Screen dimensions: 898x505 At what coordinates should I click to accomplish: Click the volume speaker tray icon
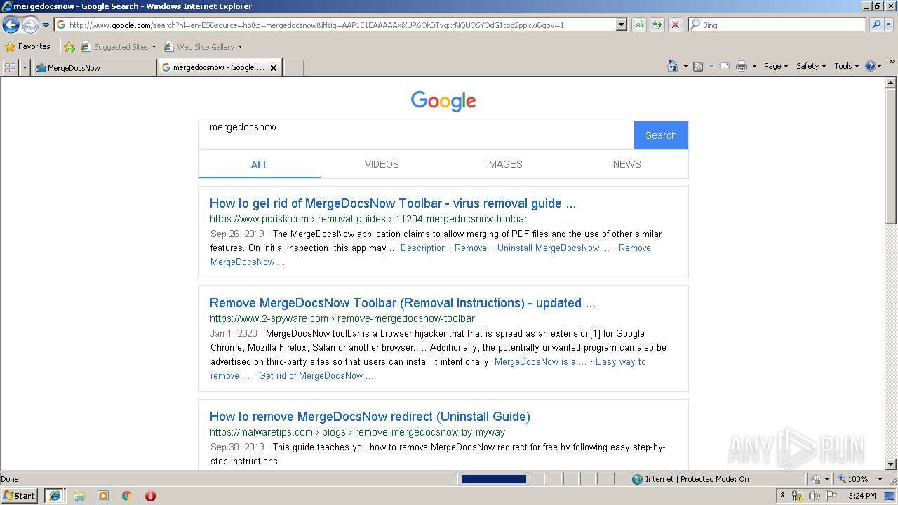(x=815, y=496)
